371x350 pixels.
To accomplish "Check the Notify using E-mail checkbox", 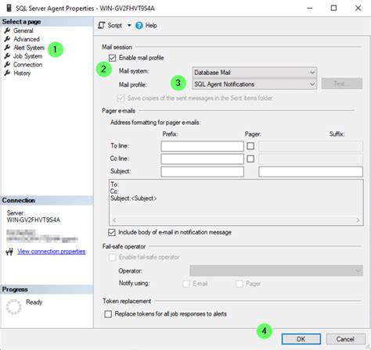I will click(186, 284).
